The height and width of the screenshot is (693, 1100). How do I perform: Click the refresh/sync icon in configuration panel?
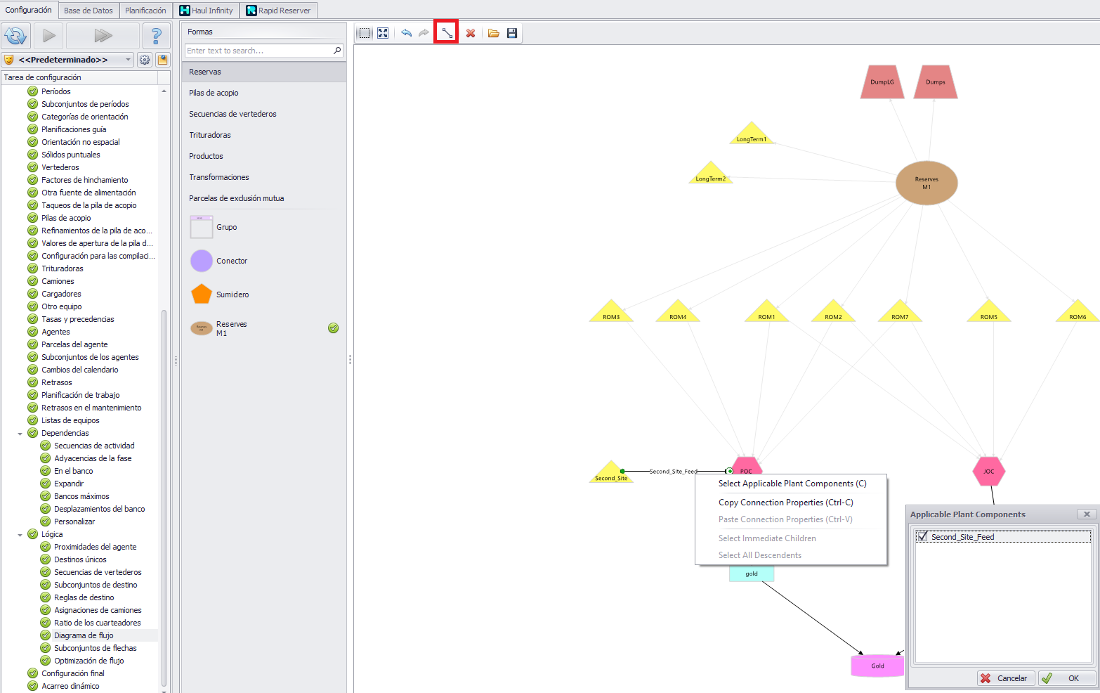pyautogui.click(x=15, y=35)
